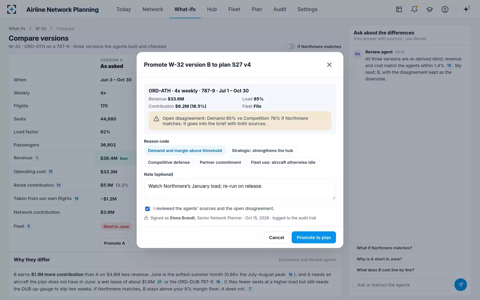Open the notifications bell
This screenshot has height=300, width=480.
pos(414,9)
